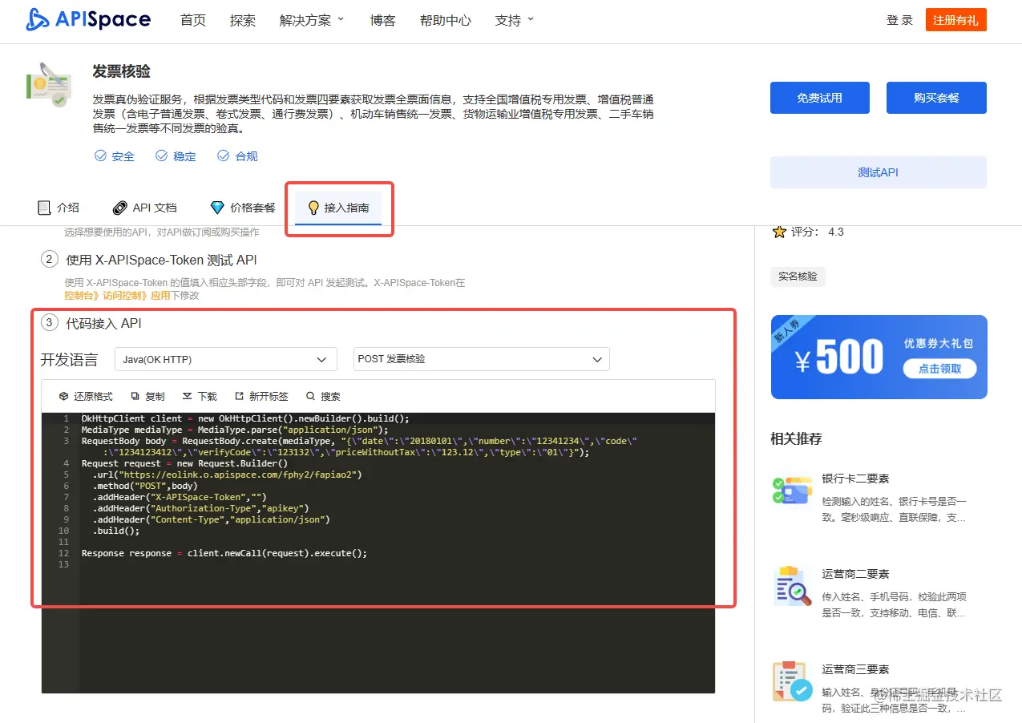
Task: Click the magnifier icon beside 搜索
Action: coord(310,396)
